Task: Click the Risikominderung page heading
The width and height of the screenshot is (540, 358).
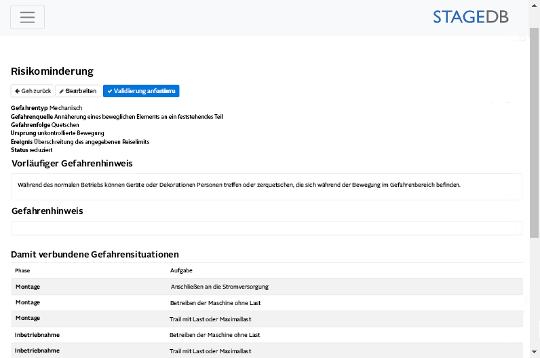Action: [52, 71]
